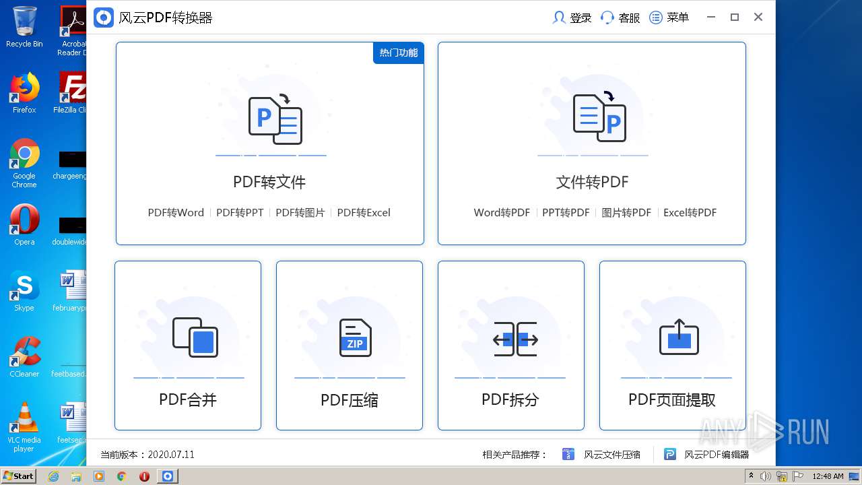
Task: Click the PDF转文件 conversion icon
Action: tap(275, 119)
